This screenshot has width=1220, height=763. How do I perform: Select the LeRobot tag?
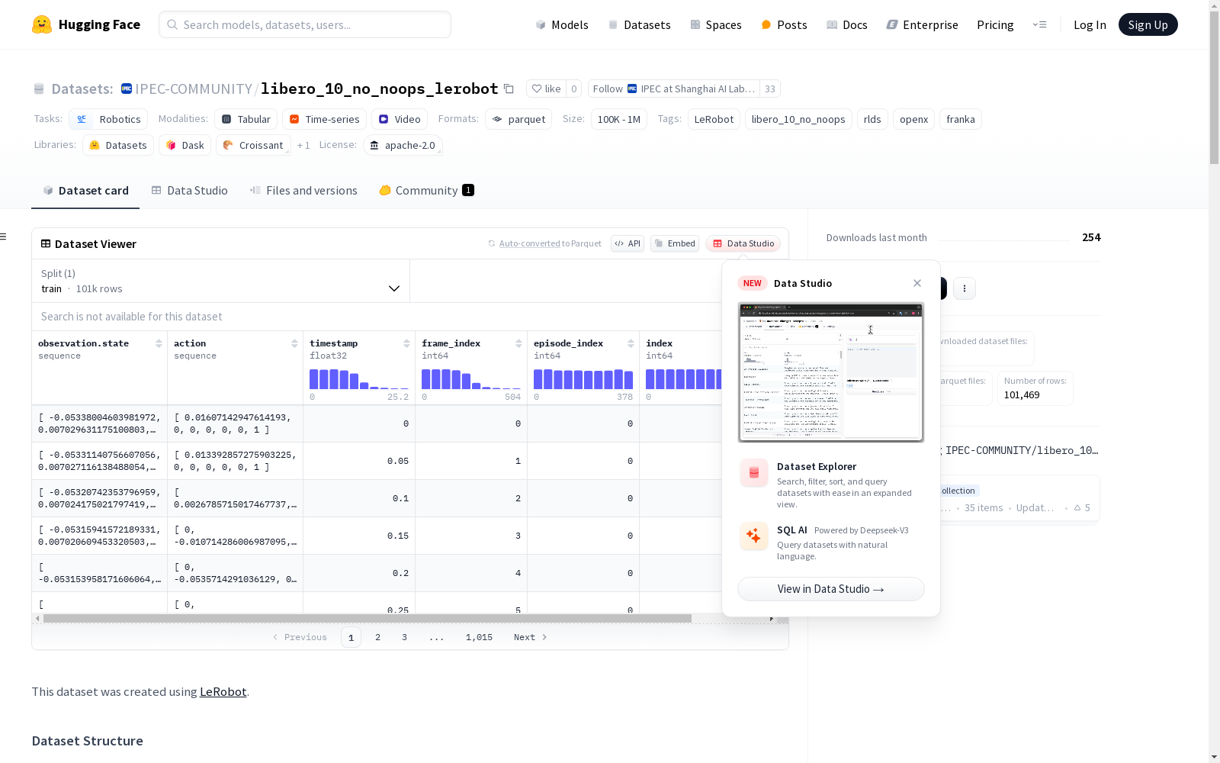714,119
